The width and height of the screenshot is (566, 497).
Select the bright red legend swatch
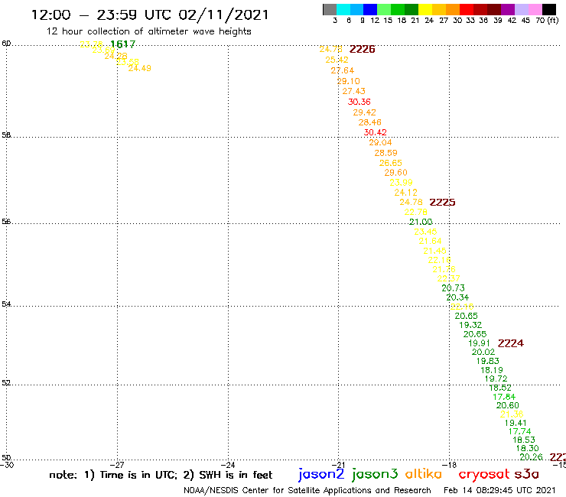click(x=467, y=9)
